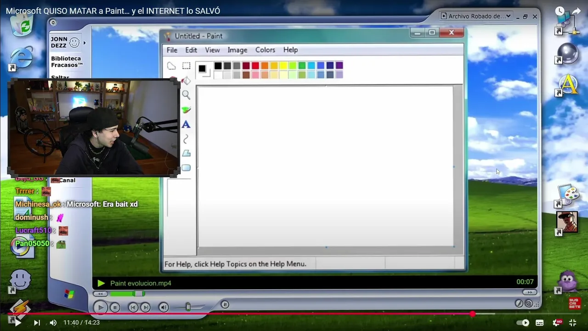Mute the media player speaker button
Screen dimensions: 588x331
(164, 307)
